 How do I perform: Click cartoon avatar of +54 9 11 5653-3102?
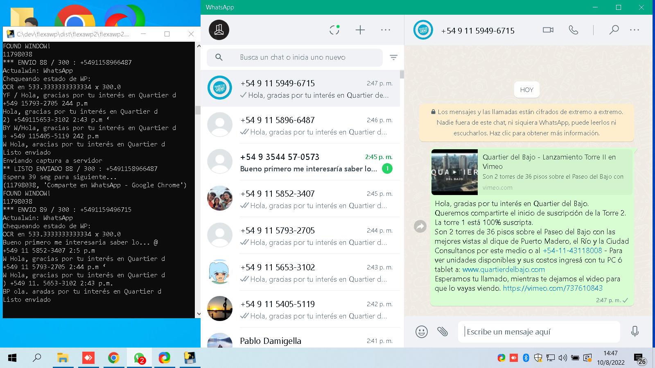pos(220,272)
